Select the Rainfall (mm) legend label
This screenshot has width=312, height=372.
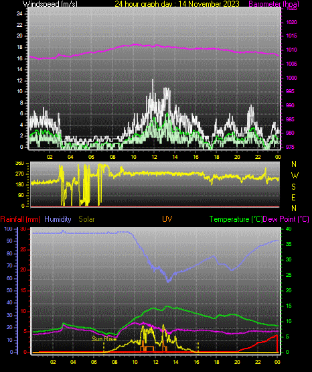pyautogui.click(x=20, y=219)
